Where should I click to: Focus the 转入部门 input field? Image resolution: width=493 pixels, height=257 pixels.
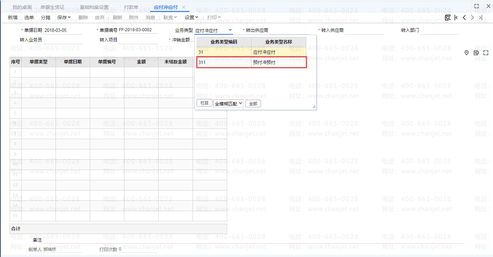tap(439, 30)
